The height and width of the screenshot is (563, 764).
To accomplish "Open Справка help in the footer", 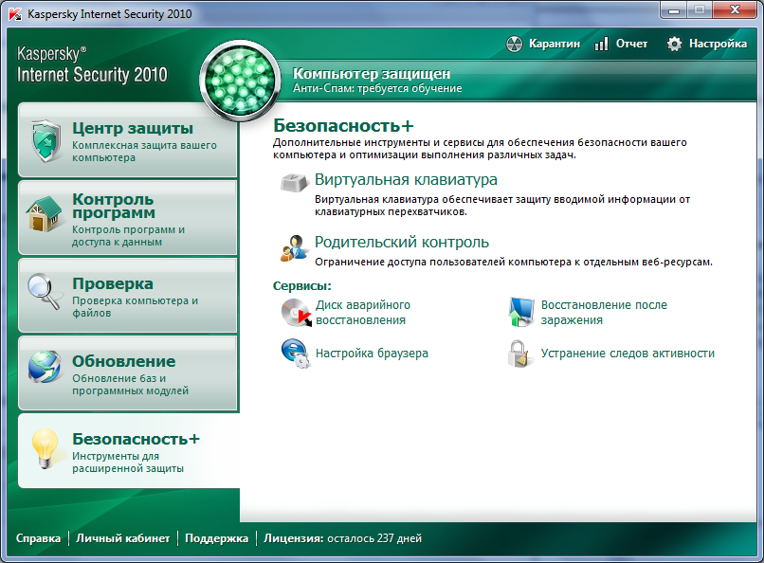I will pyautogui.click(x=39, y=538).
